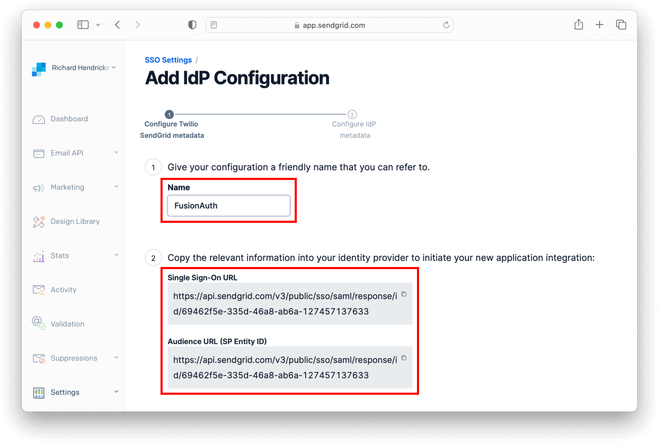This screenshot has height=444, width=659.
Task: Copy the Audience URL value
Action: pyautogui.click(x=404, y=358)
